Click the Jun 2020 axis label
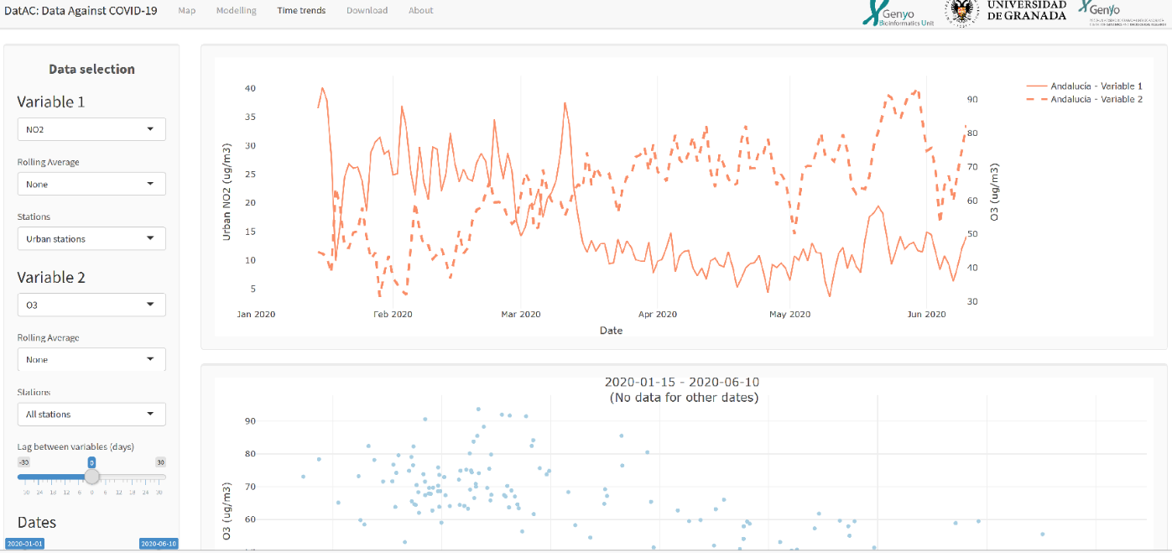This screenshot has height=553, width=1172. pos(925,315)
